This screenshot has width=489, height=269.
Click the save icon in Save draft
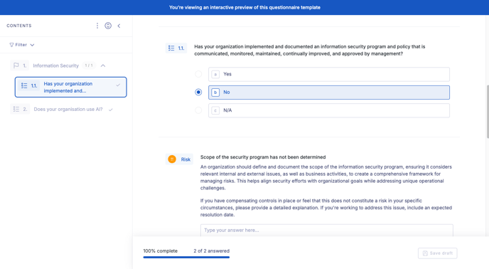[425, 253]
